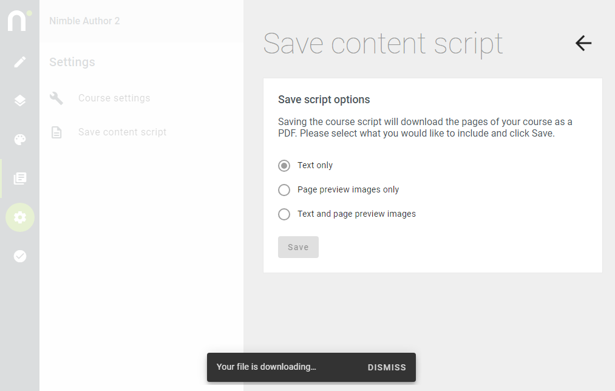This screenshot has height=391, width=615.
Task: Click the wrench Course settings icon
Action: (56, 98)
